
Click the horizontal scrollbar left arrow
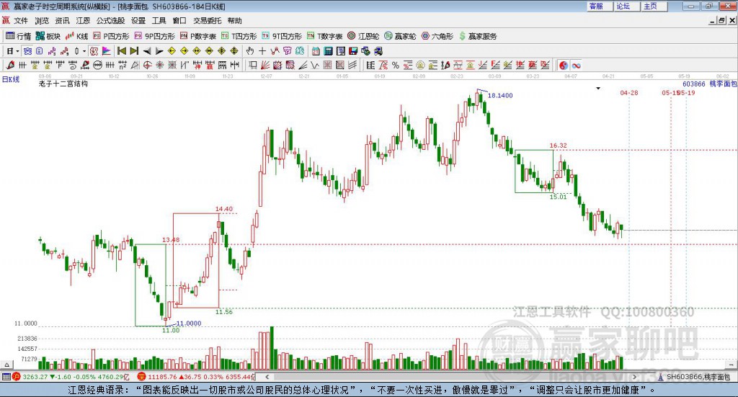pos(267,377)
